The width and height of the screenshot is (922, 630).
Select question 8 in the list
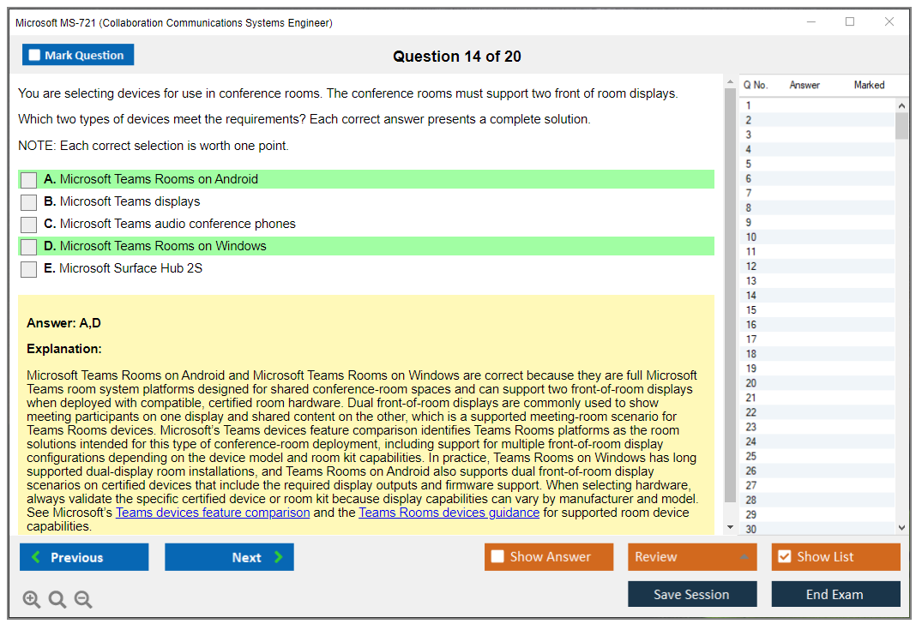[x=817, y=208]
